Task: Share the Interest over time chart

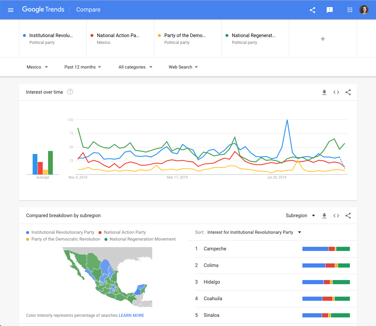Action: pyautogui.click(x=348, y=92)
